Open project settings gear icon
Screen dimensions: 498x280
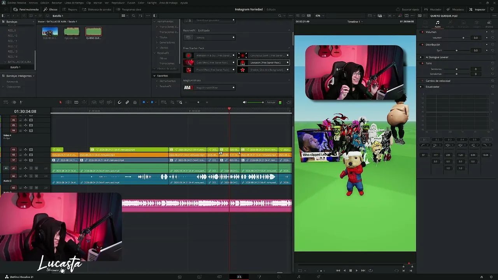(492, 277)
